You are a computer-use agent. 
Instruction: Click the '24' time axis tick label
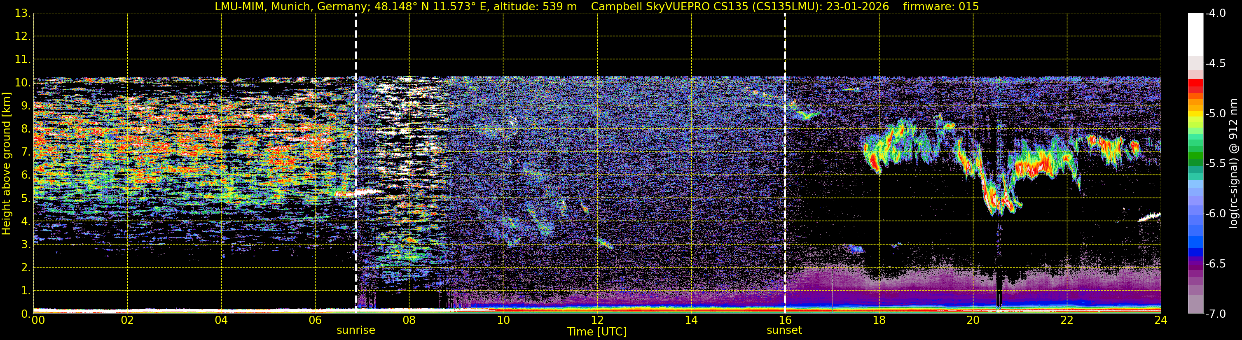click(1160, 320)
